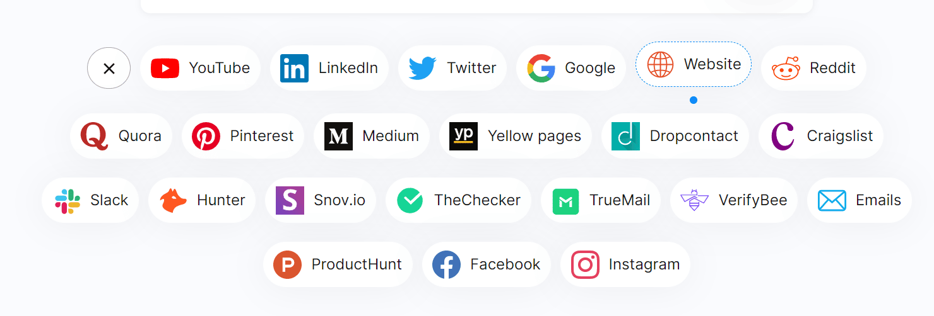Choose the Dropcontact option
The width and height of the screenshot is (934, 316).
pos(675,136)
